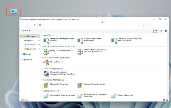Refresh the folder view
This screenshot has width=171, height=108.
(x=144, y=25)
